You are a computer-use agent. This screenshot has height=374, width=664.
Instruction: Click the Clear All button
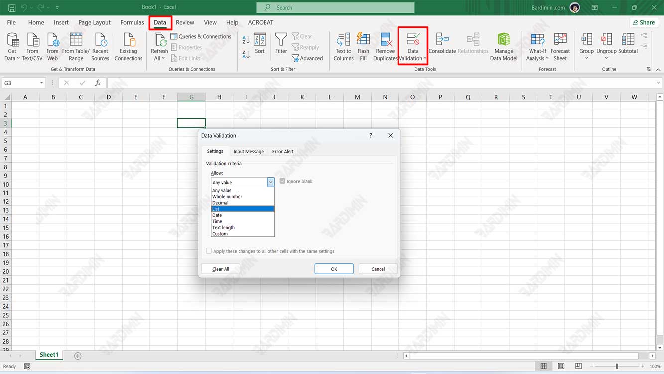click(x=220, y=268)
